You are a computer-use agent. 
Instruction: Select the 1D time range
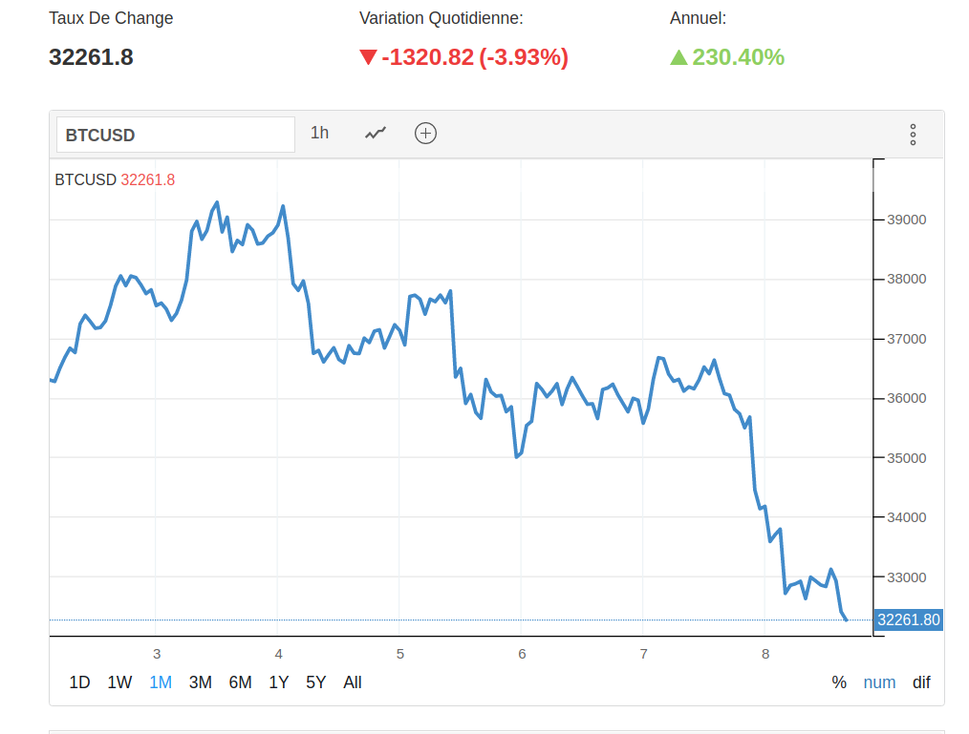(x=79, y=682)
